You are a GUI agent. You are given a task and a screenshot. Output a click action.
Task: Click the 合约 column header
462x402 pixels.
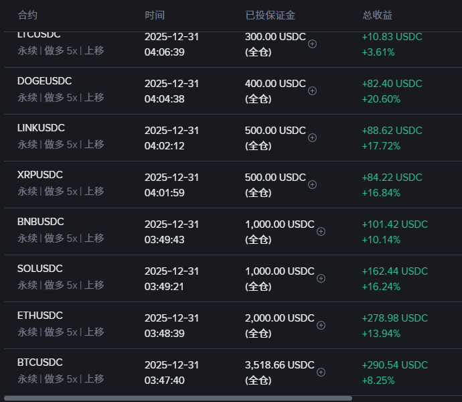[27, 15]
